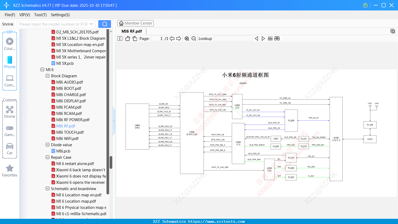The width and height of the screenshot is (398, 224).
Task: Open the model number dropdown arrow
Action: point(91,24)
